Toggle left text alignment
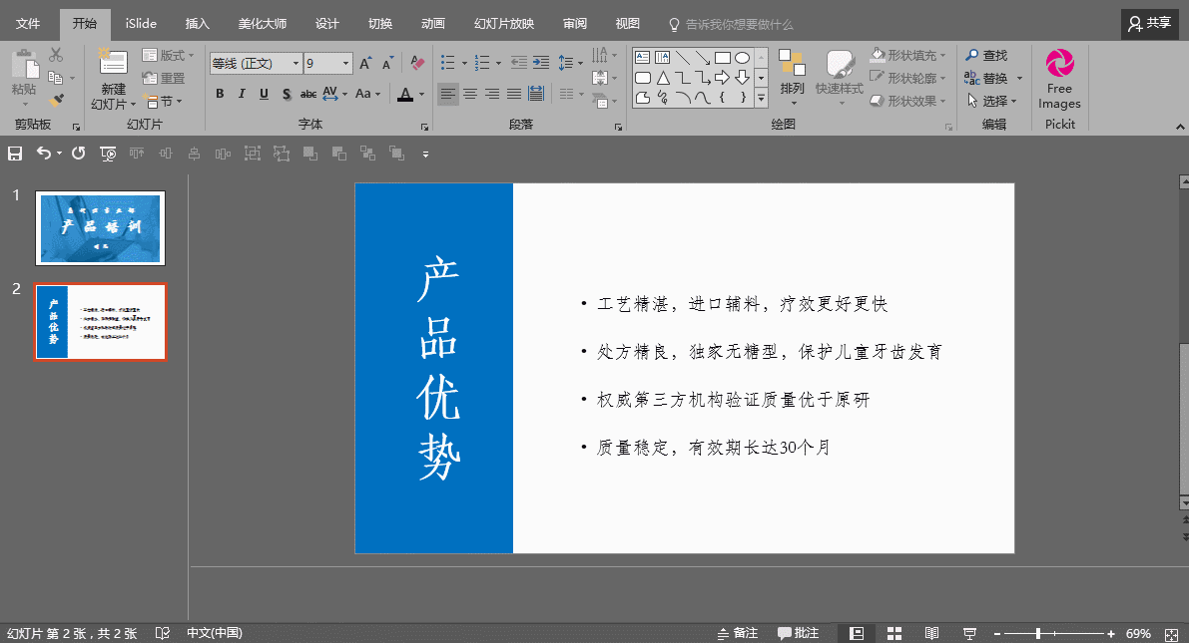This screenshot has width=1189, height=643. pos(448,94)
